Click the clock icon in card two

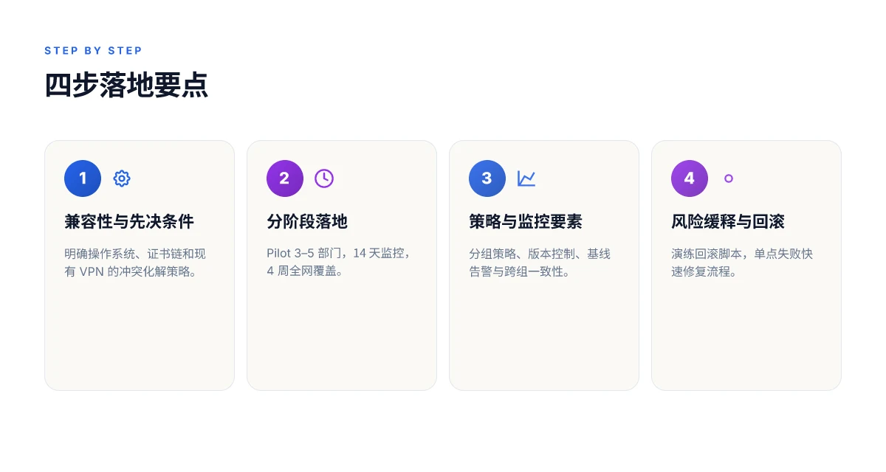(x=324, y=178)
